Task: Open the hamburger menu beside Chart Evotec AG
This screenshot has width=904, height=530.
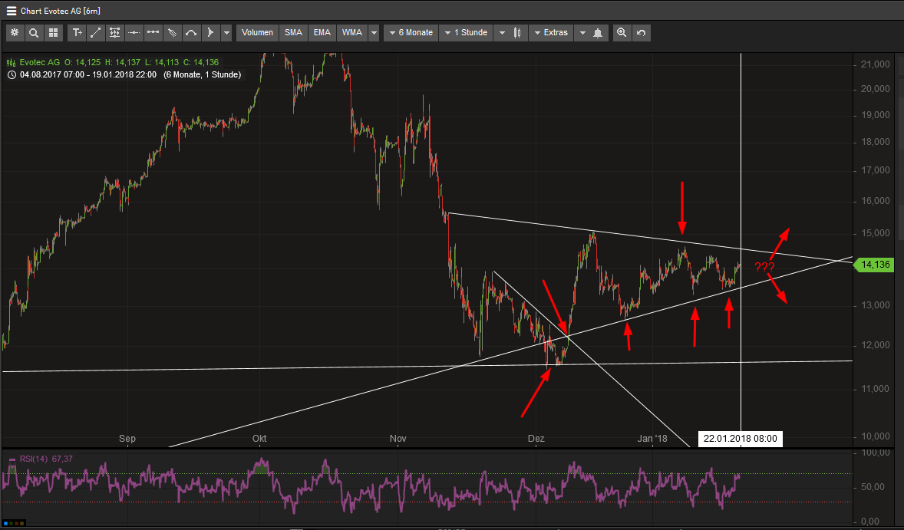Action: (11, 11)
